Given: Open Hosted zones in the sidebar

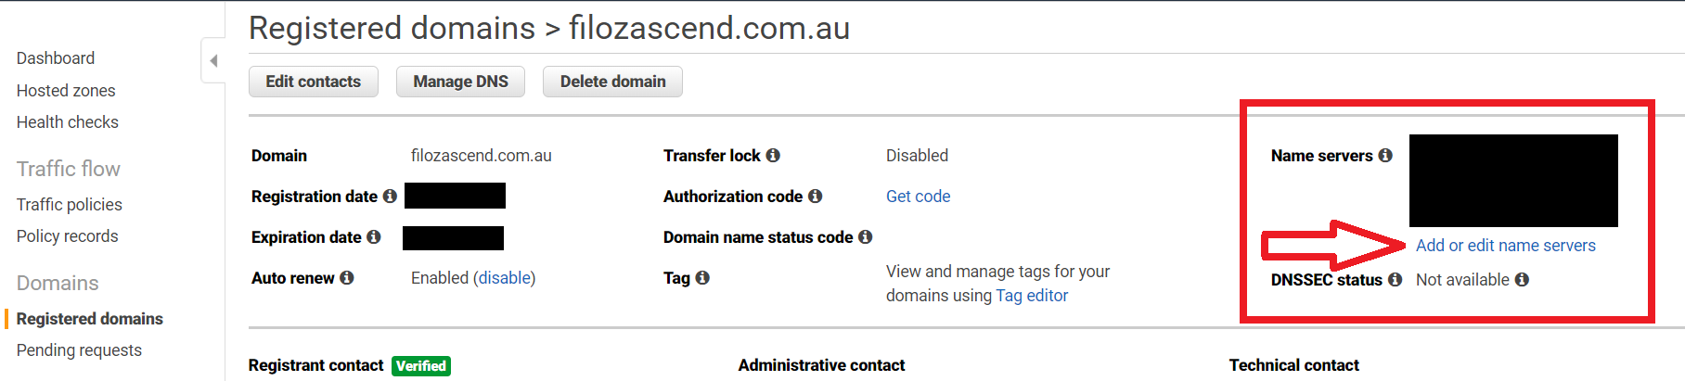Looking at the screenshot, I should click(66, 91).
